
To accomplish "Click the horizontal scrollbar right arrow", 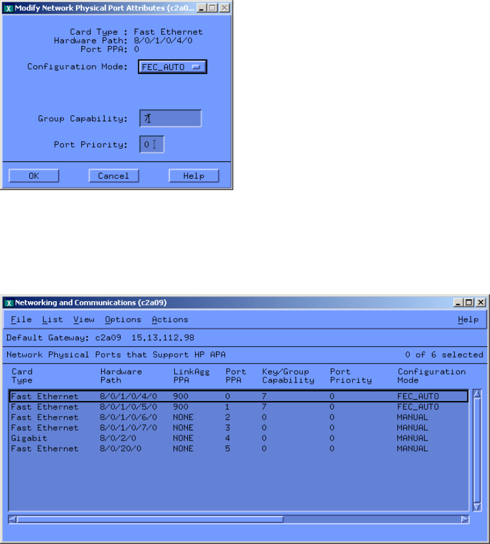I will [x=465, y=519].
